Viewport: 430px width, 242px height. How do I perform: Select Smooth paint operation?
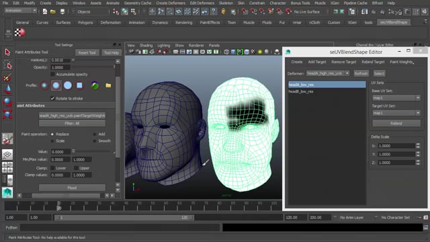[x=95, y=141]
